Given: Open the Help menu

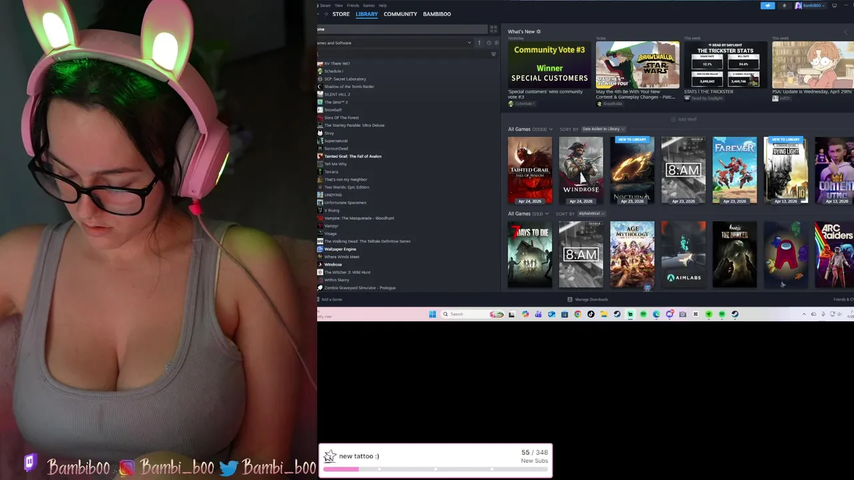Looking at the screenshot, I should click(382, 5).
